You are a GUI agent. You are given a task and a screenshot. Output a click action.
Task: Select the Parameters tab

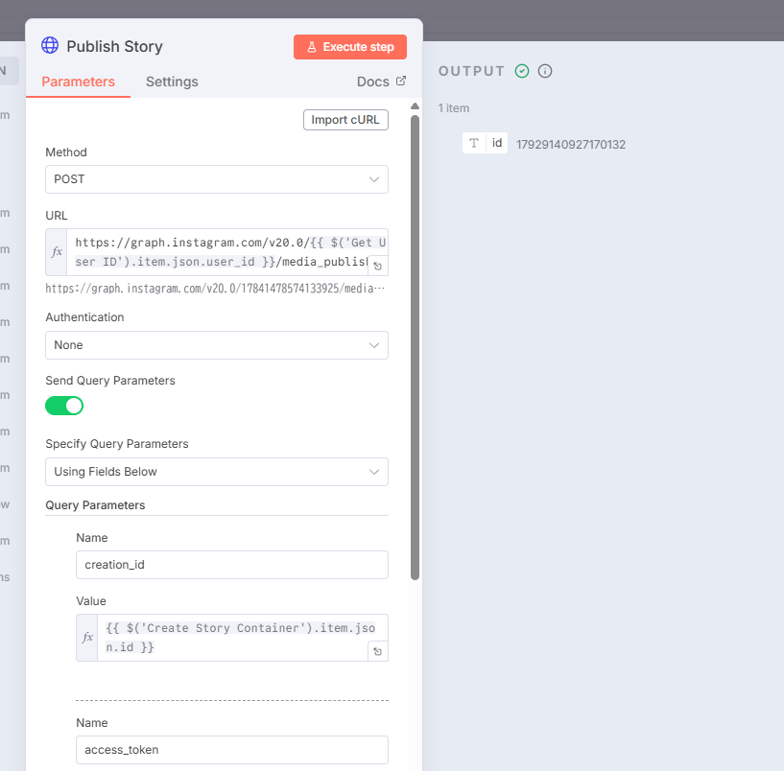click(x=78, y=82)
